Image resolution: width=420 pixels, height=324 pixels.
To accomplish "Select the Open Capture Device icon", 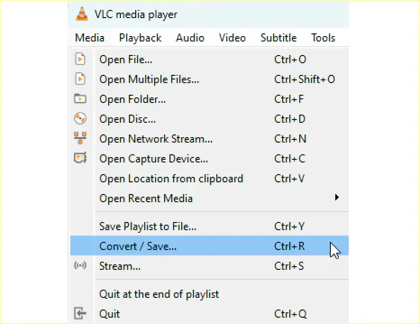I will coord(81,158).
